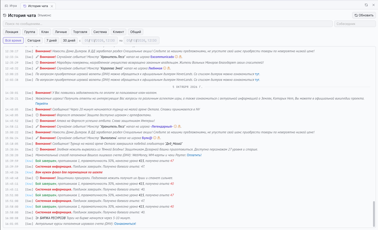
Task: Toggle the Система channel filter
Action: (x=100, y=32)
